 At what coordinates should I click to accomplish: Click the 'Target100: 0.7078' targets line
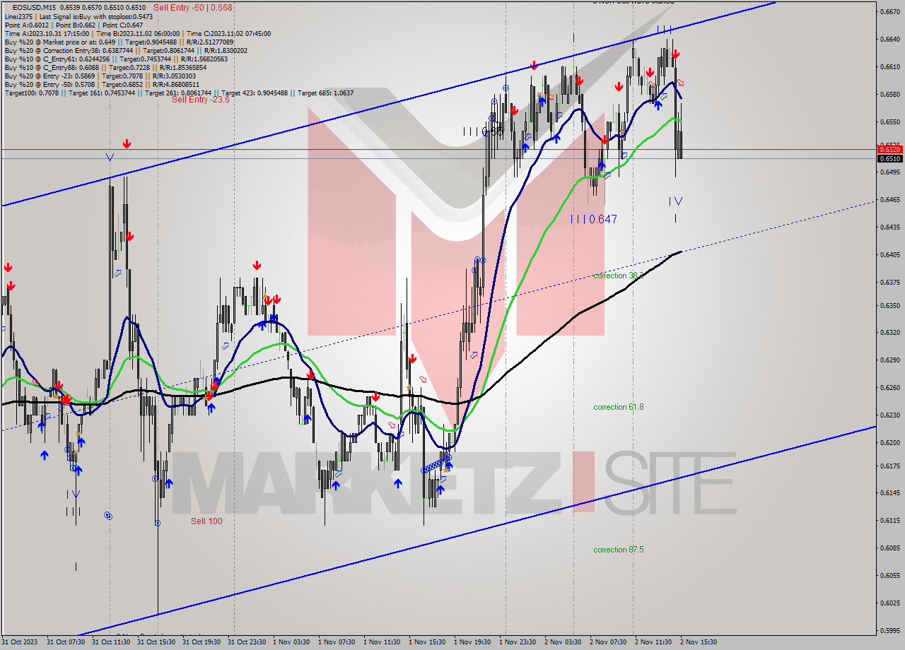click(179, 93)
